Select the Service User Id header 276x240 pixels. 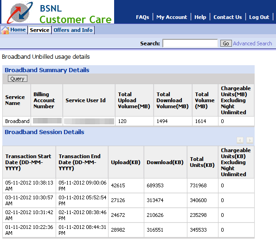tap(89, 100)
